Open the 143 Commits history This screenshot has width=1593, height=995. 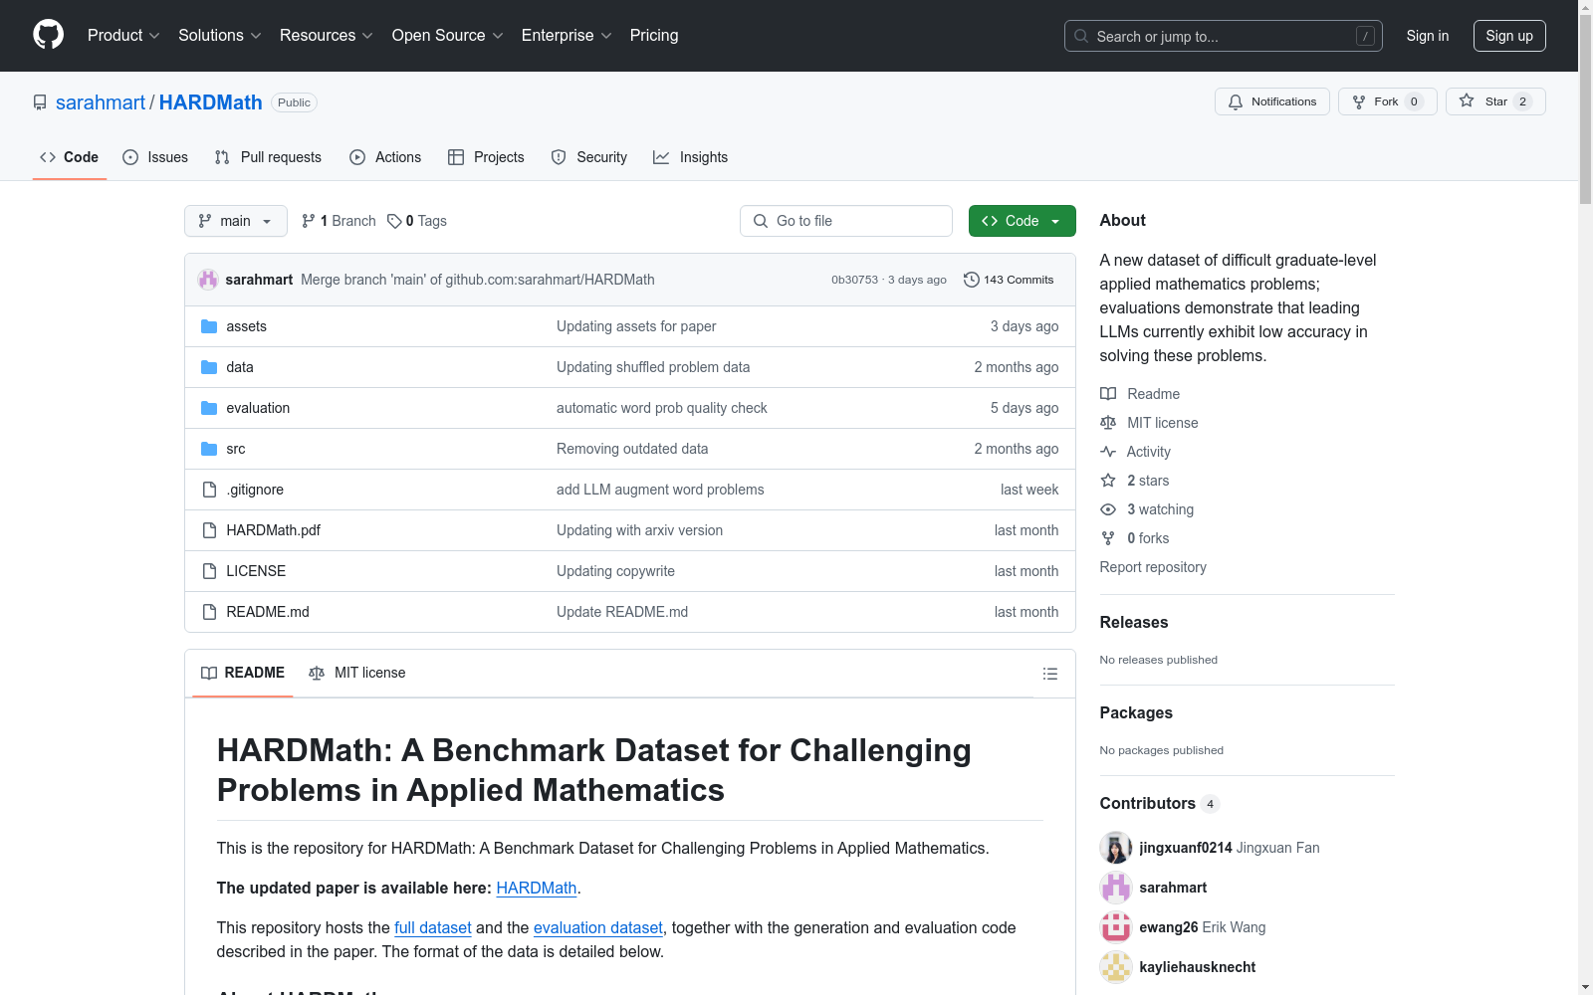click(1009, 280)
